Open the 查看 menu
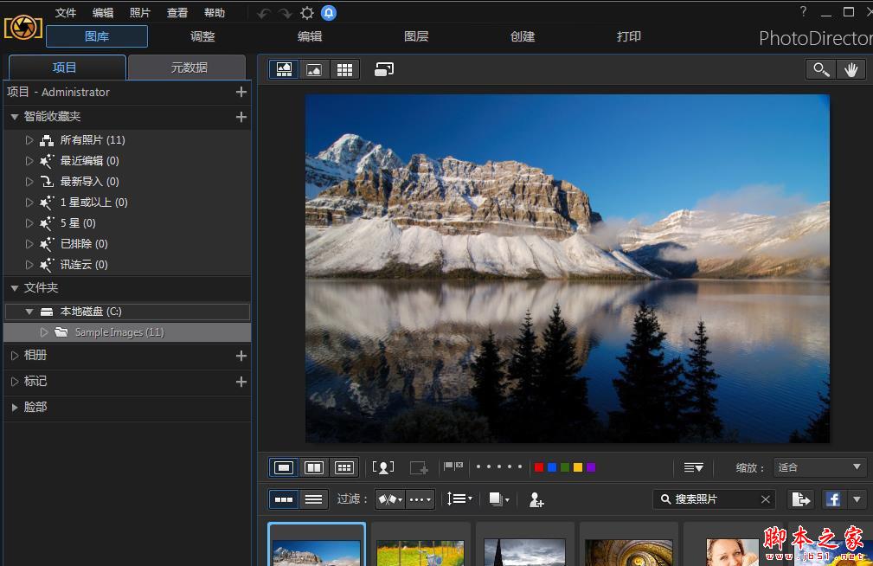The height and width of the screenshot is (566, 873). [x=177, y=13]
